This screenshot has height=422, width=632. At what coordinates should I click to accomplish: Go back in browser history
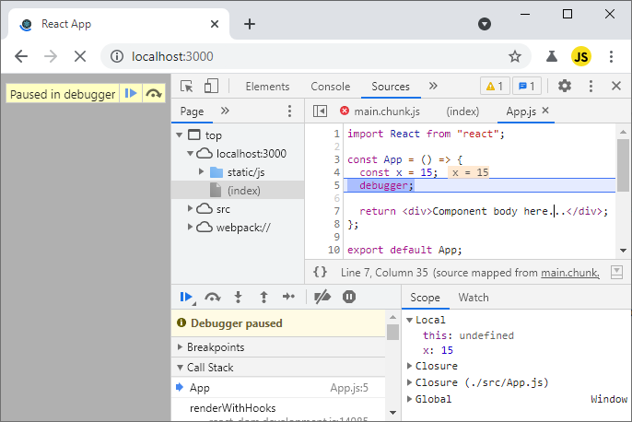coord(21,56)
